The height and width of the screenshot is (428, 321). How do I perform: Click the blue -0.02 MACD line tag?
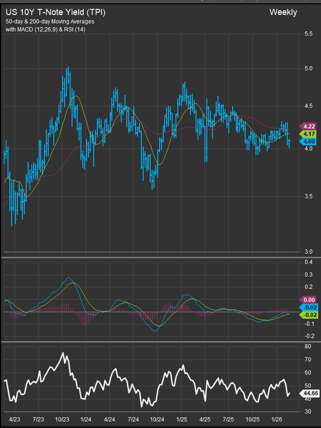(x=309, y=307)
